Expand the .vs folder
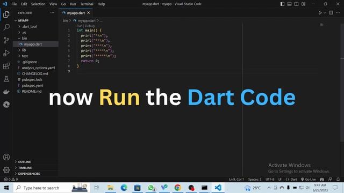This screenshot has width=344, height=193. [35, 32]
